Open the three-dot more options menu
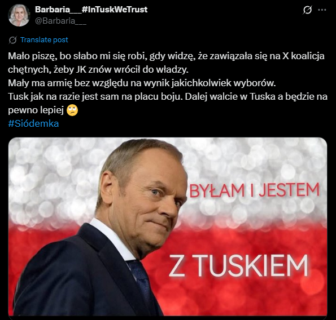336x320 pixels. (322, 10)
